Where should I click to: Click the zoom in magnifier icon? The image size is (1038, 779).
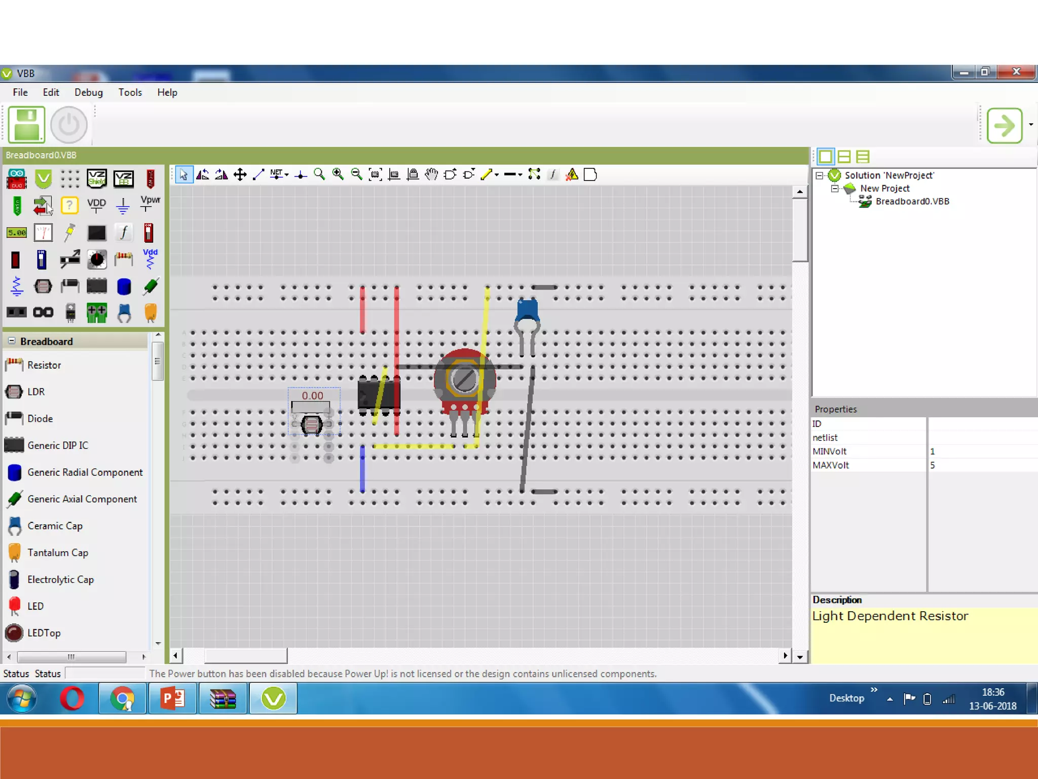[338, 175]
